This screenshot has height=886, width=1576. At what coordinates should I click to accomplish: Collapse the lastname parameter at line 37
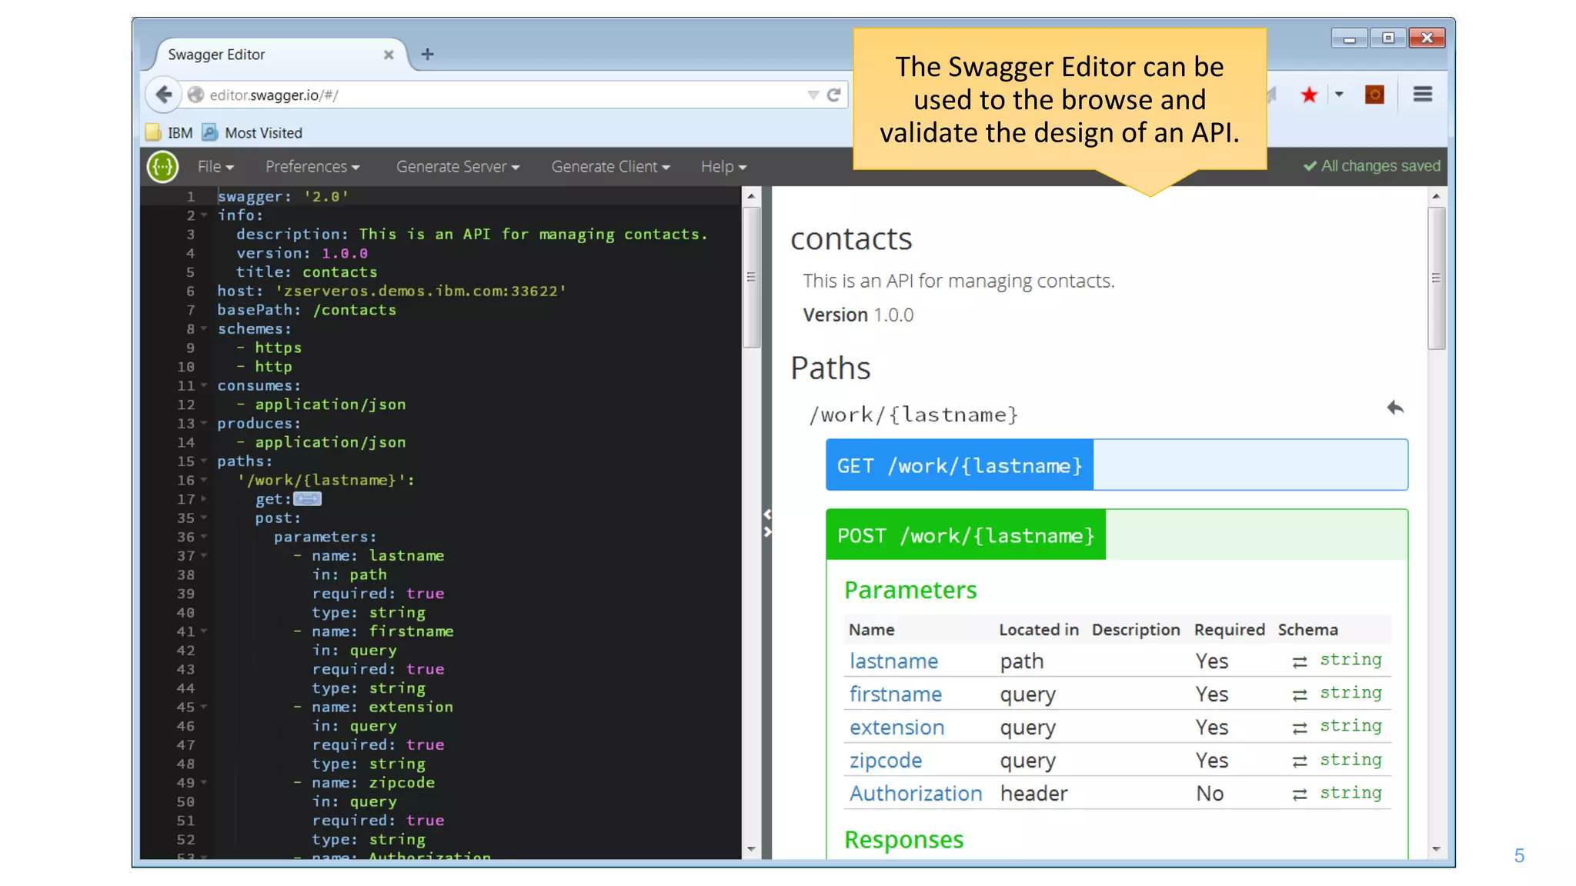tap(204, 555)
